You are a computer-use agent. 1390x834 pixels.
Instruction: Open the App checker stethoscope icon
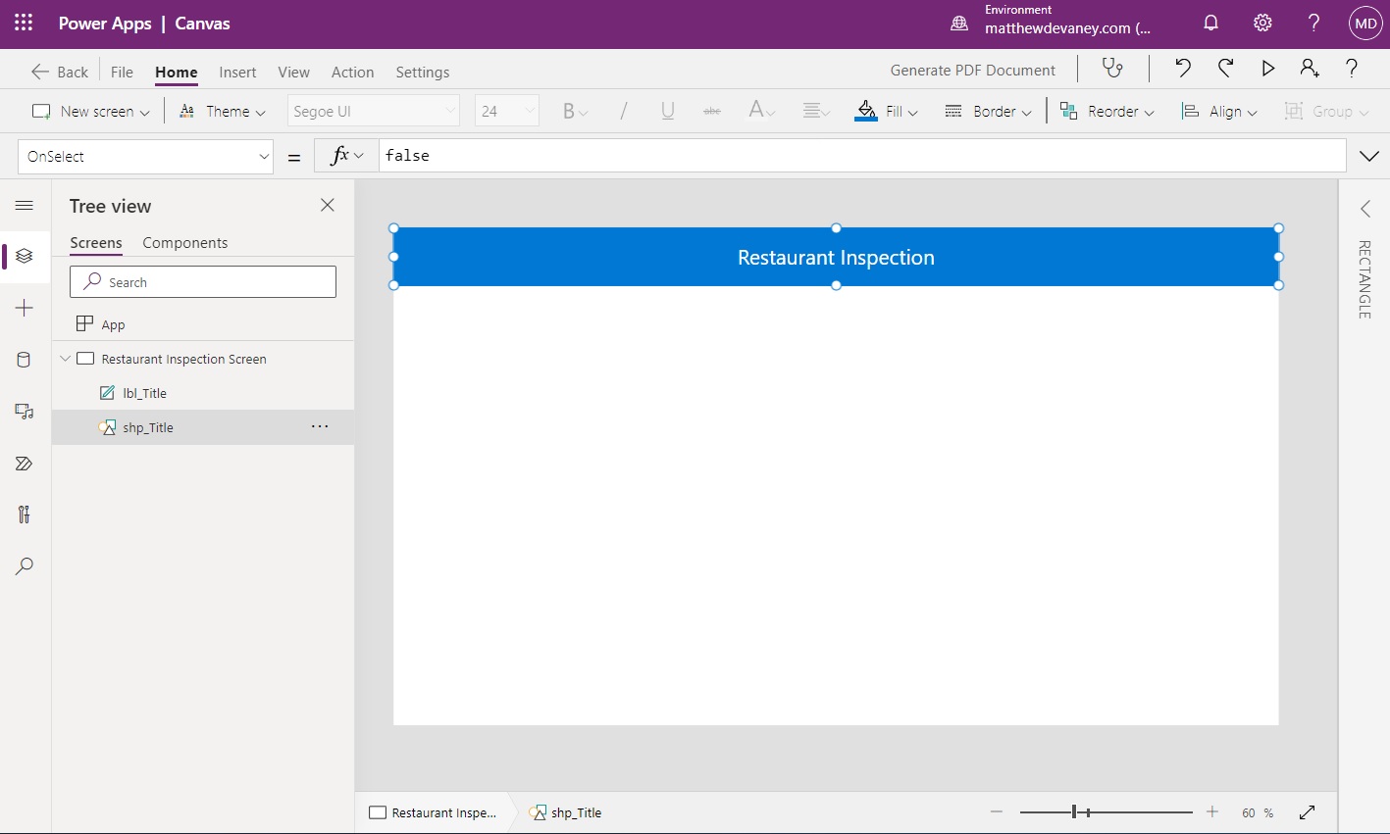1111,70
